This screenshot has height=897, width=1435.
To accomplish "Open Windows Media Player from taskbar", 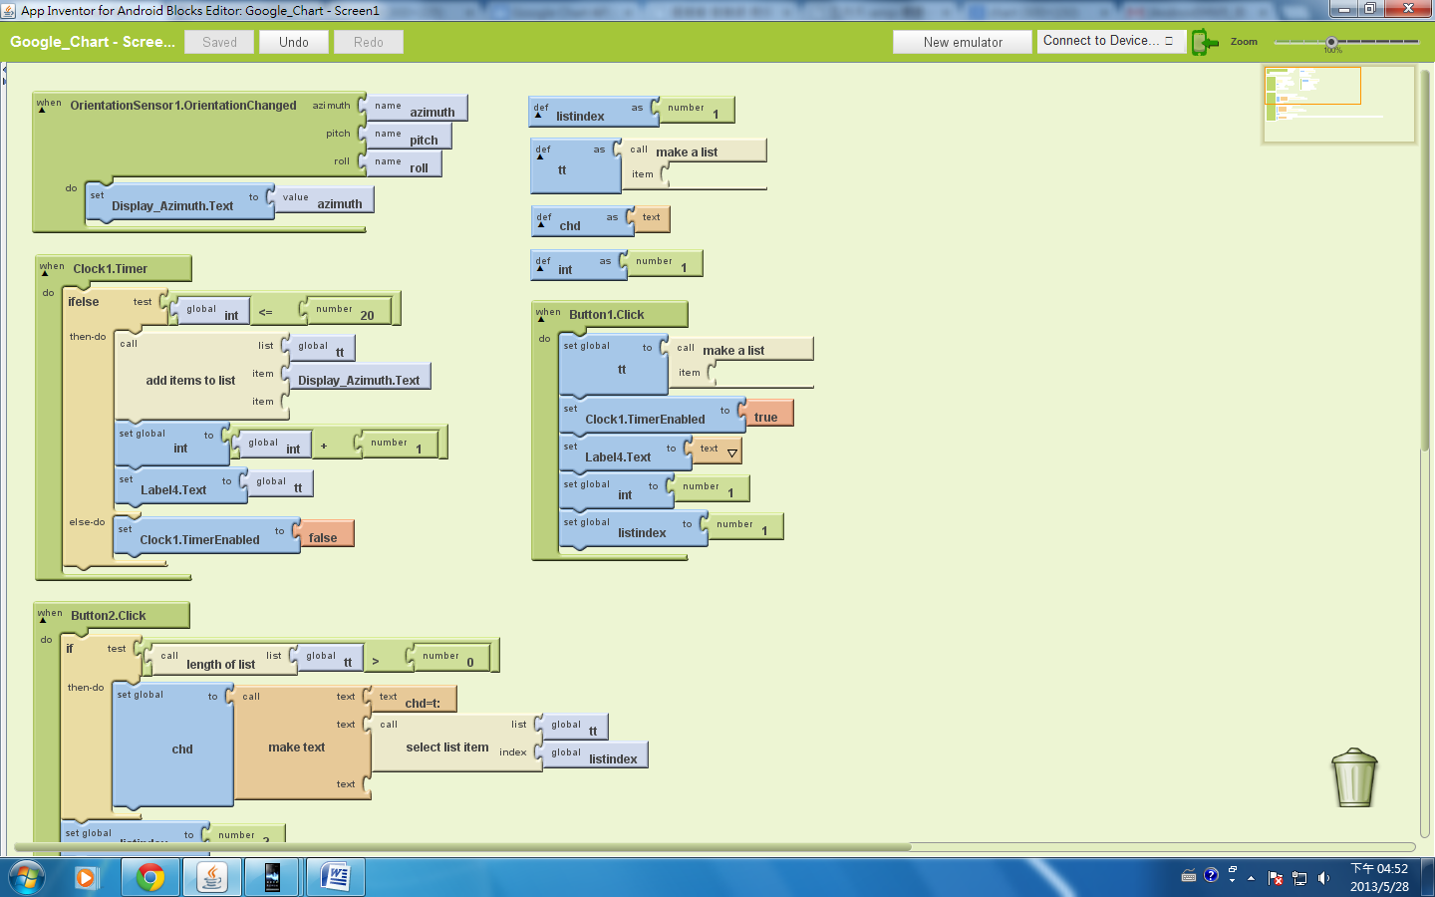I will 86,878.
